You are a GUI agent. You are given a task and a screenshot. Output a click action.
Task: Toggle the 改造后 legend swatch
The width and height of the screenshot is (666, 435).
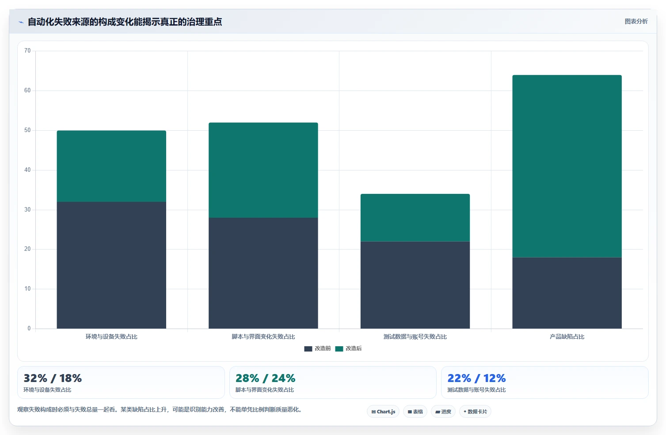(x=339, y=349)
